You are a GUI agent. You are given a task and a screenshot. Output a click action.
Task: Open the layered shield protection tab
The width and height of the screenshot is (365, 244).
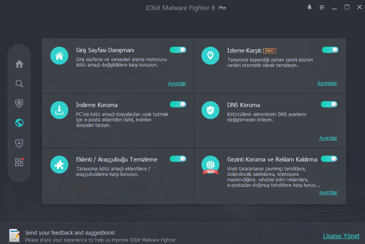click(19, 103)
